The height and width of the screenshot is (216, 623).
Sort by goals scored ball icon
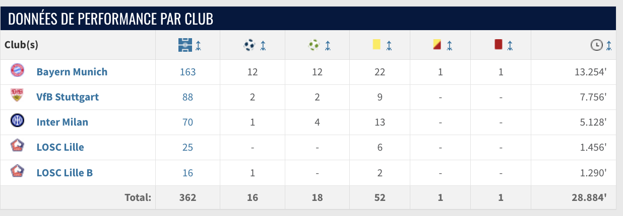[250, 45]
